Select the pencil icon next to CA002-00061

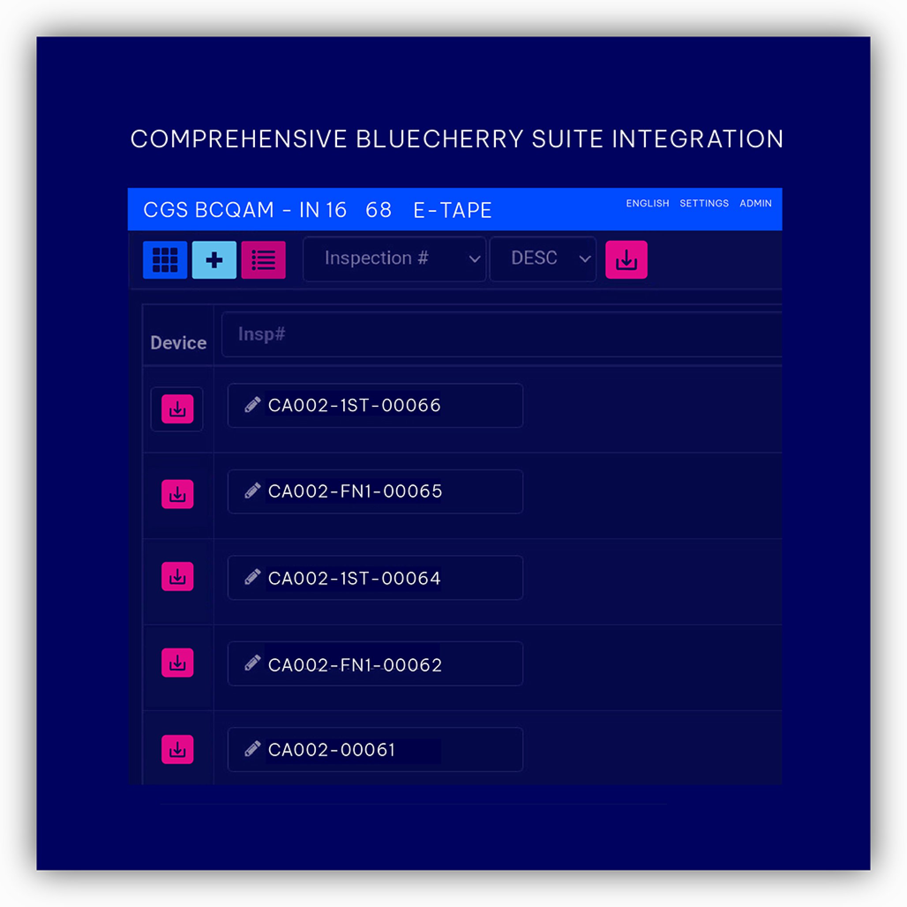point(253,749)
